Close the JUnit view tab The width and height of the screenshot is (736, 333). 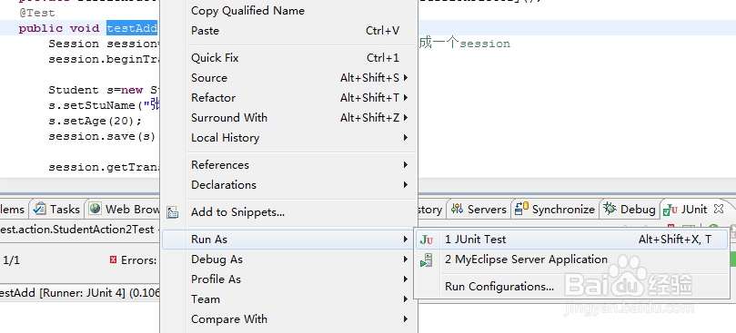(x=718, y=208)
